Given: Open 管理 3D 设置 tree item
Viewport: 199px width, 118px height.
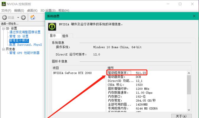Looking at the screenshot, I should pyautogui.click(x=19, y=36).
